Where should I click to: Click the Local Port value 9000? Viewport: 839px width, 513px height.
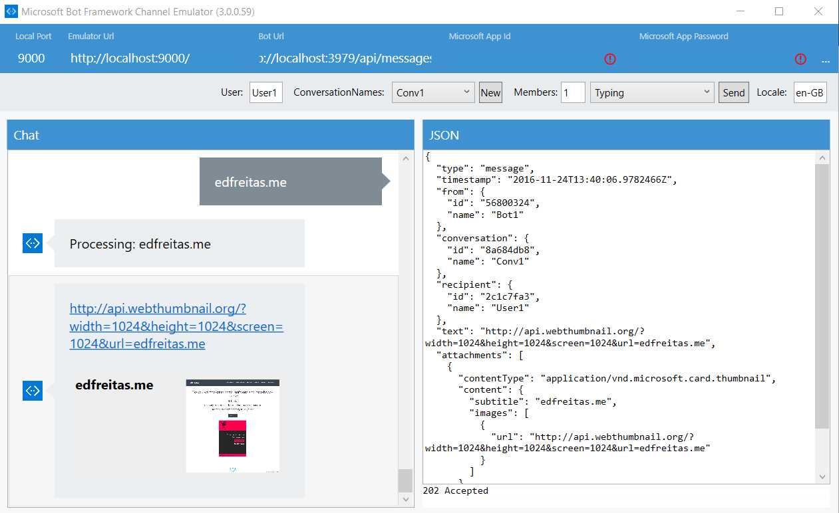(x=31, y=58)
